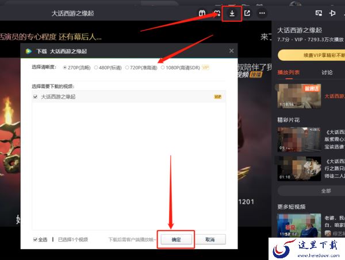Select 270P(流畅) quality option
Screen dimensions: 345x260
click(76, 68)
